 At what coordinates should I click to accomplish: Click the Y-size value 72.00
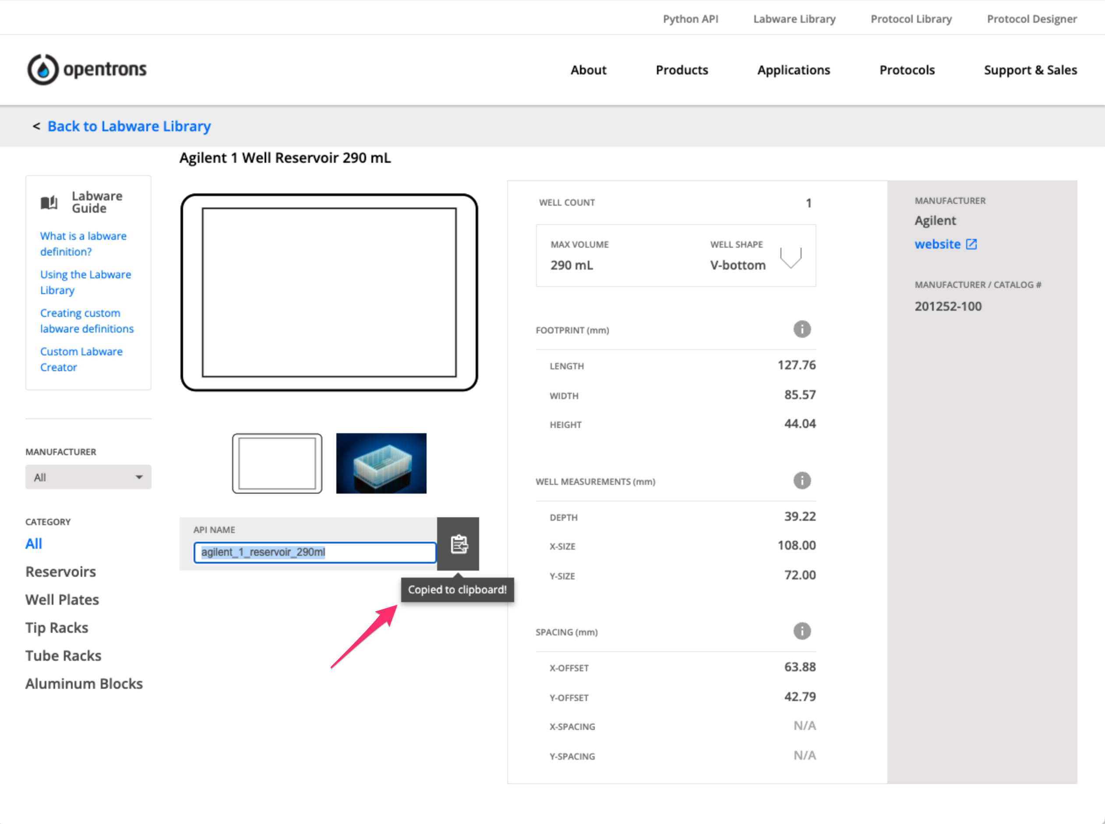(800, 575)
